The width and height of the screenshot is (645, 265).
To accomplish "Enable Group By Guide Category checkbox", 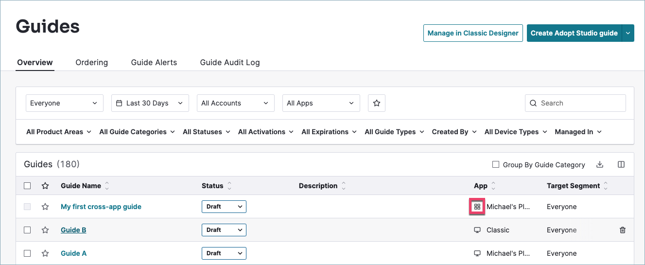I will coord(496,165).
